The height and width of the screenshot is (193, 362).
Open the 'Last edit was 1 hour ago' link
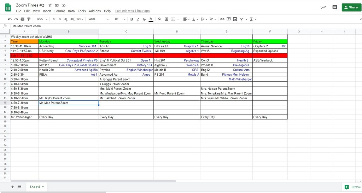point(132,11)
